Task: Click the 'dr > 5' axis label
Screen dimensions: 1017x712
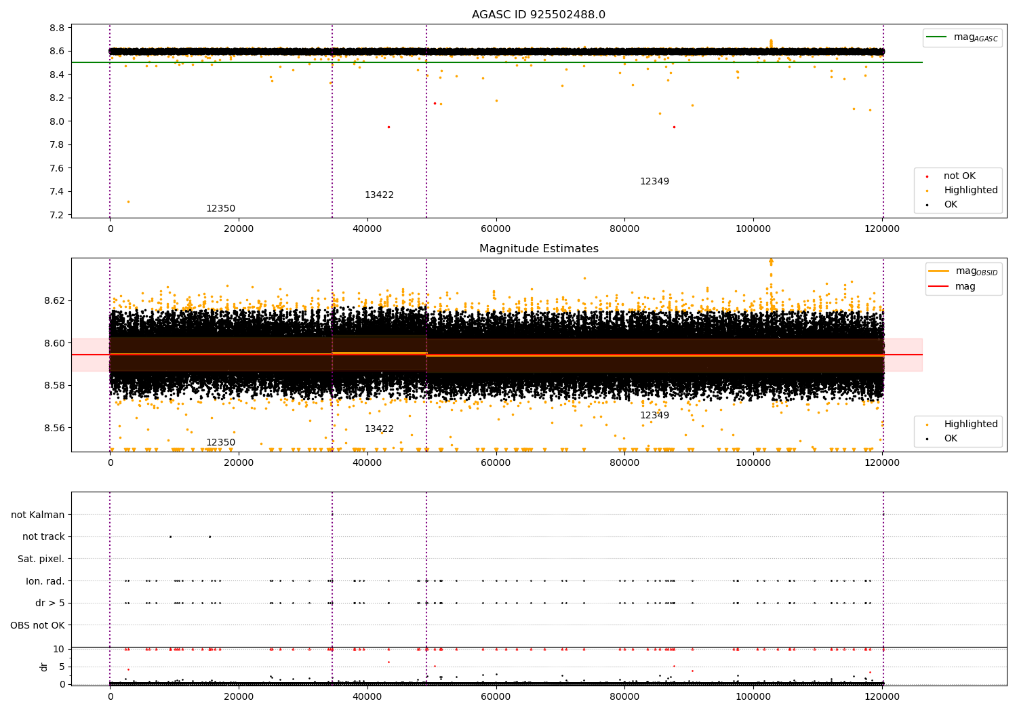Action: (50, 604)
